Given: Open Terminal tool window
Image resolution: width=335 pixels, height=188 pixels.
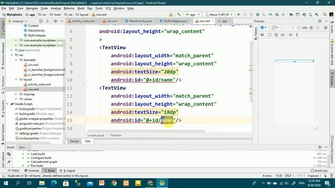Looking at the screenshot, I should pos(31,171).
